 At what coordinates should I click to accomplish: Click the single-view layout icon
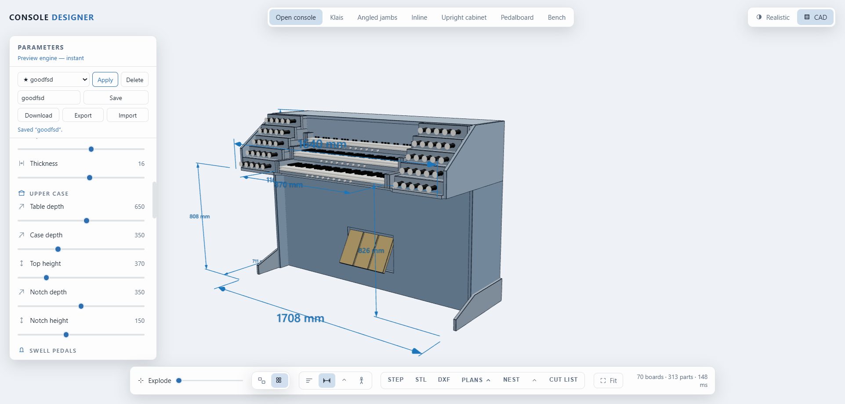261,380
